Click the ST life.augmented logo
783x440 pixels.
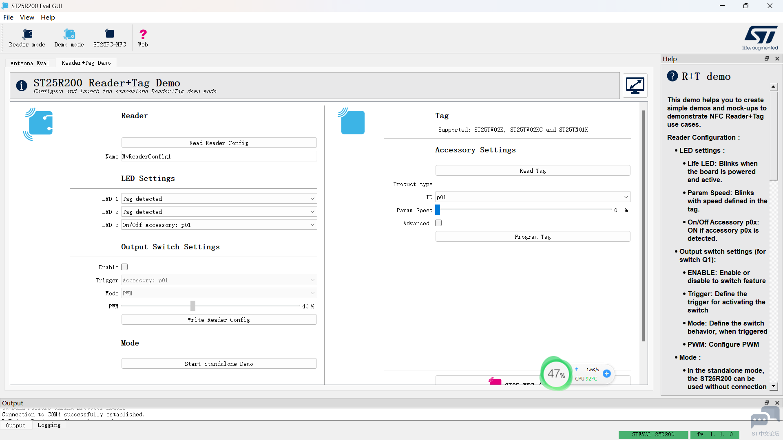[x=760, y=38]
